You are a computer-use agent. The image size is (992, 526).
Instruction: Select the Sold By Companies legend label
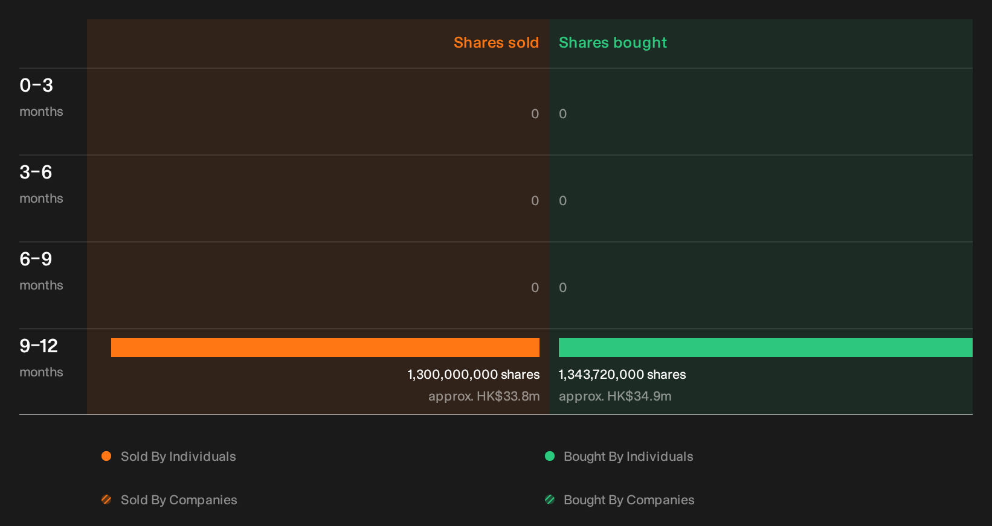tap(179, 500)
